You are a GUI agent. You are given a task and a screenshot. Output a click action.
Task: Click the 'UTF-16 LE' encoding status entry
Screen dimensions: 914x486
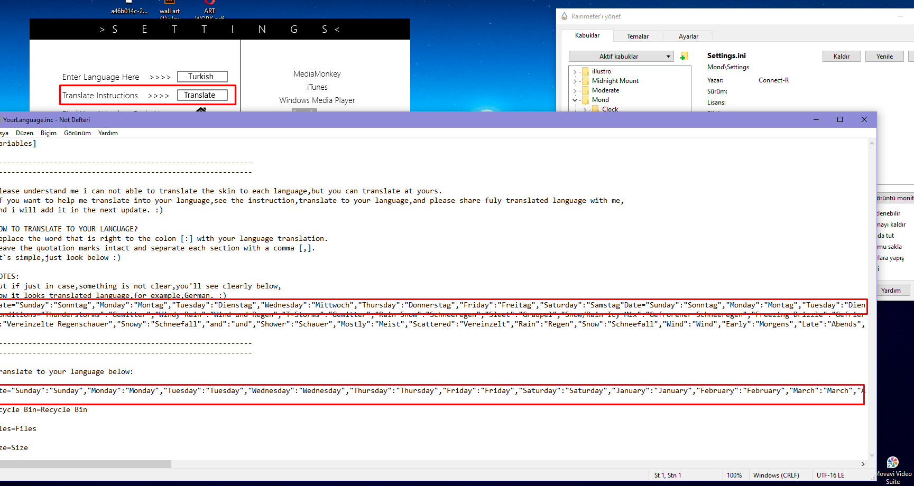[830, 475]
